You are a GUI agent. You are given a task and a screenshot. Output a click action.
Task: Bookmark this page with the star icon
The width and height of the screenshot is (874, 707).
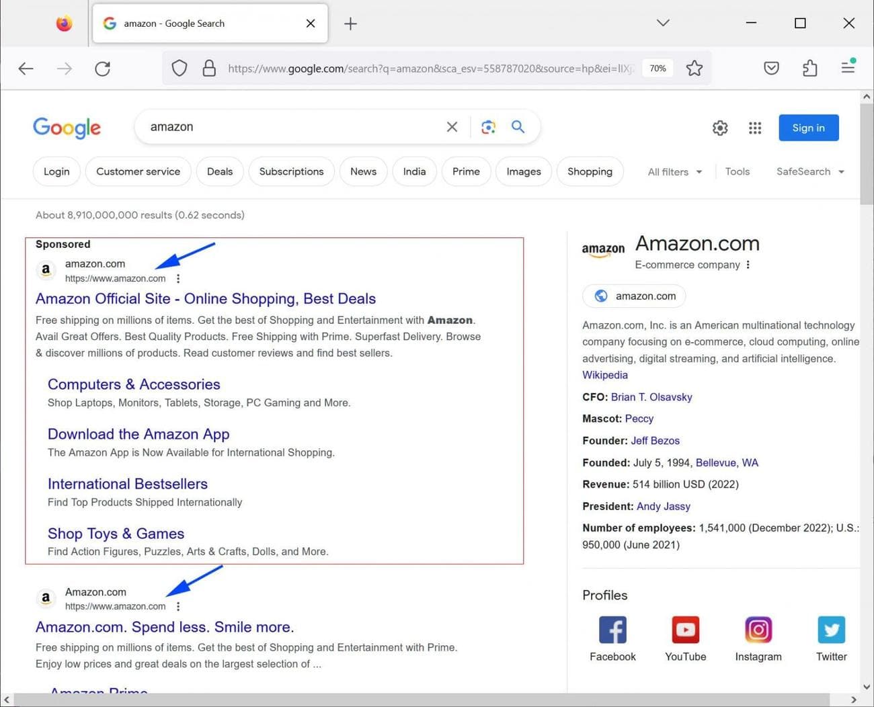(x=694, y=68)
